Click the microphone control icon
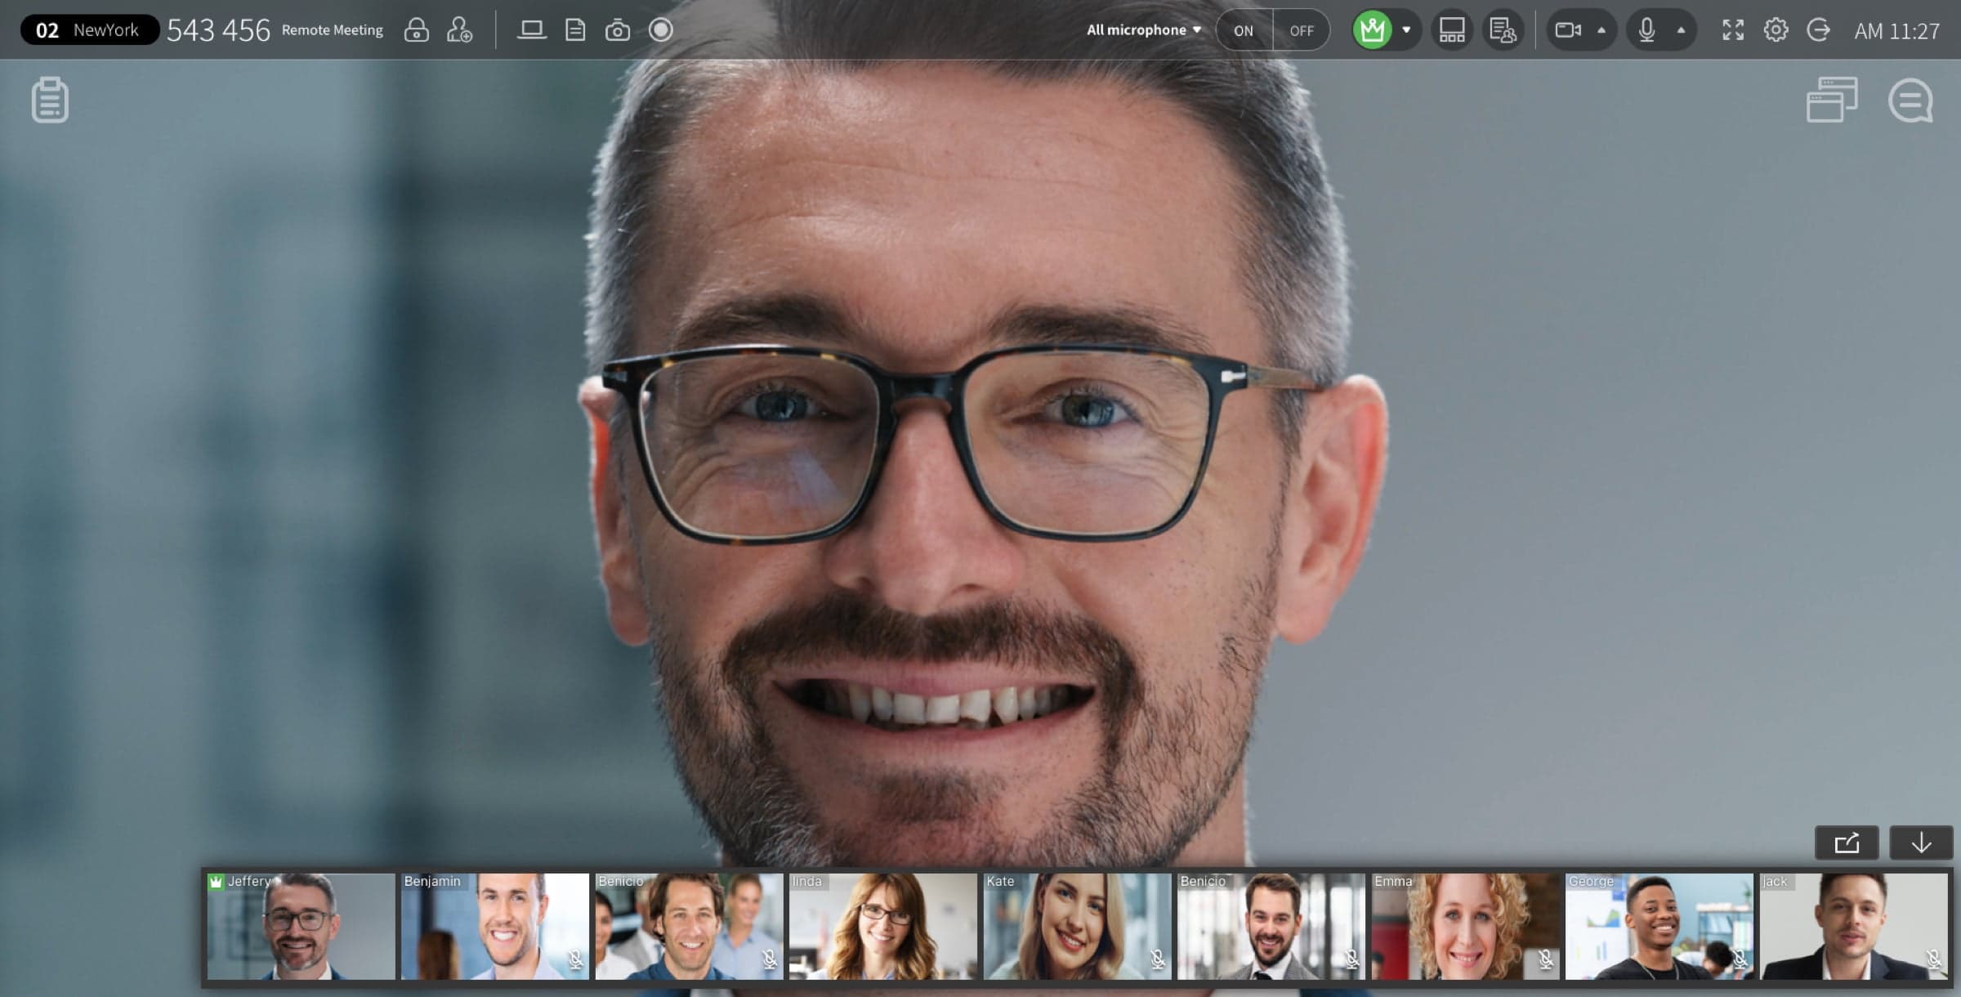The width and height of the screenshot is (1961, 997). [1647, 28]
